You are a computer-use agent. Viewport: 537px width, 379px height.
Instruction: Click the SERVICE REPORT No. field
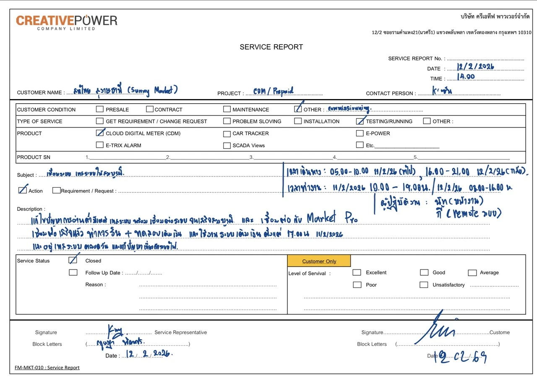click(x=486, y=58)
